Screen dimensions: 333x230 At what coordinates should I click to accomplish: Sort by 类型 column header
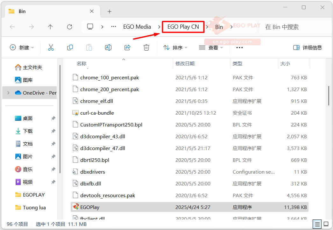point(237,63)
